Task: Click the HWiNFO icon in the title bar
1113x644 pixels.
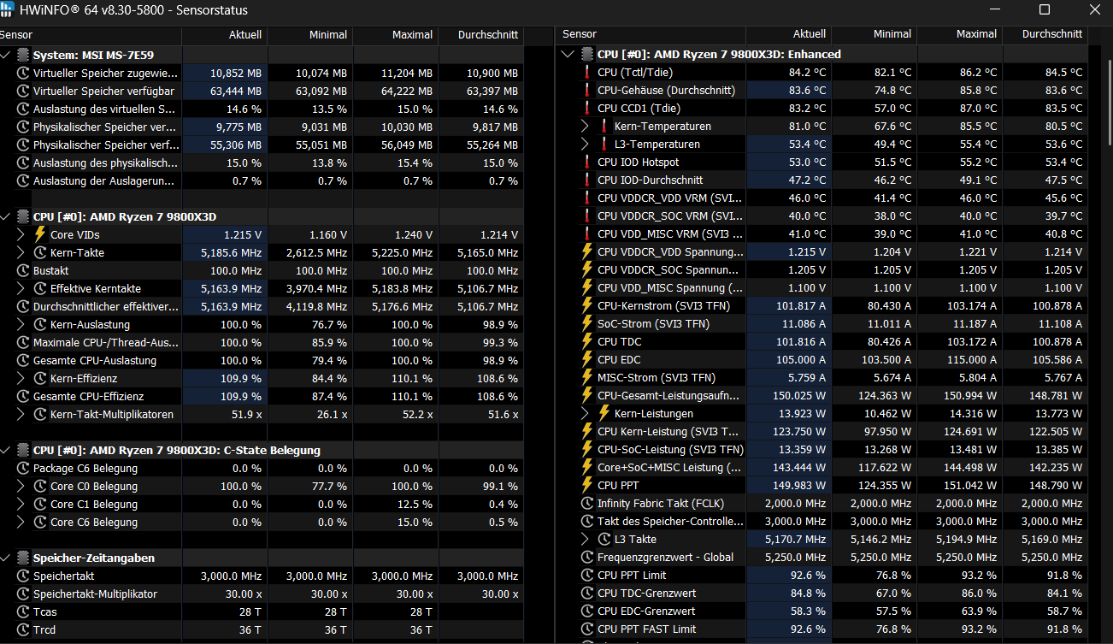Action: pos(7,9)
